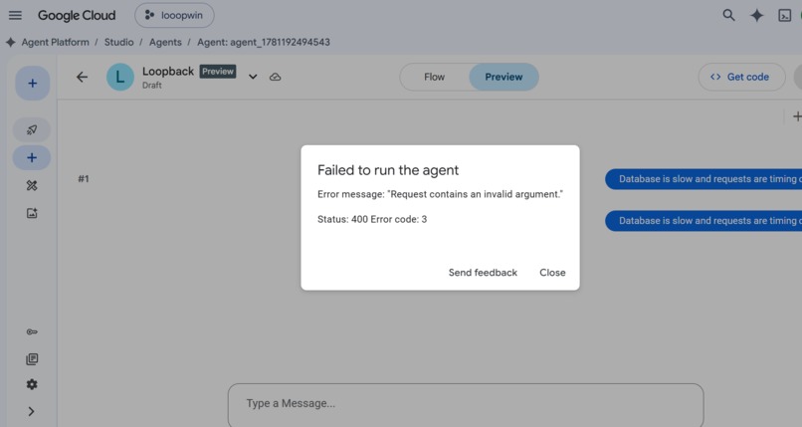Click the #1 conversation label

click(x=84, y=178)
